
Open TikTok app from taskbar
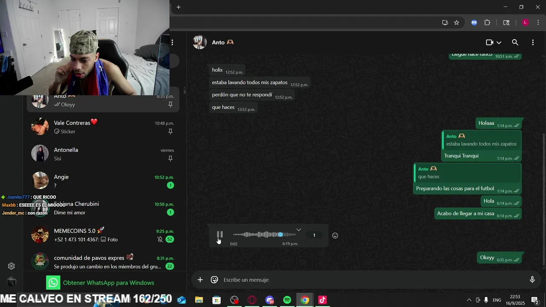pos(322,300)
